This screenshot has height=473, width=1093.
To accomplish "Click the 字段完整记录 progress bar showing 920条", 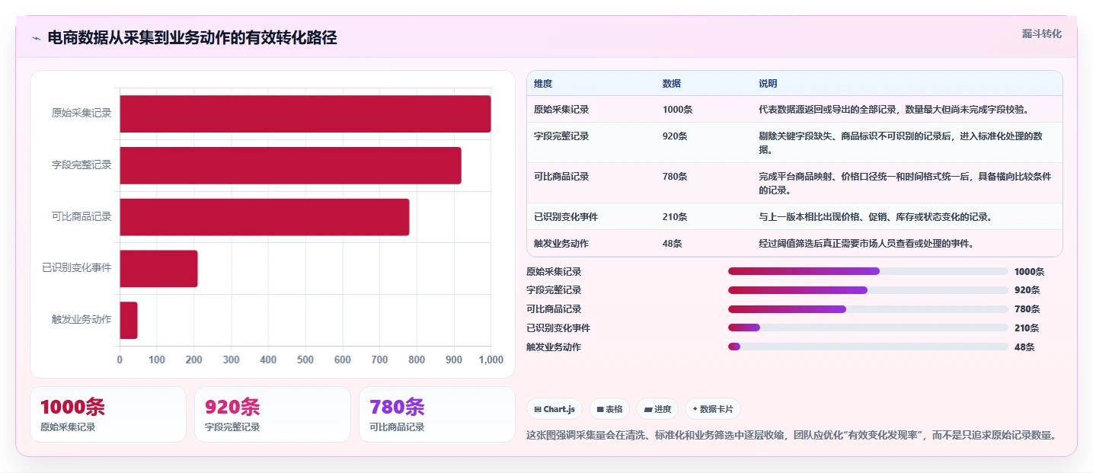I will point(868,290).
